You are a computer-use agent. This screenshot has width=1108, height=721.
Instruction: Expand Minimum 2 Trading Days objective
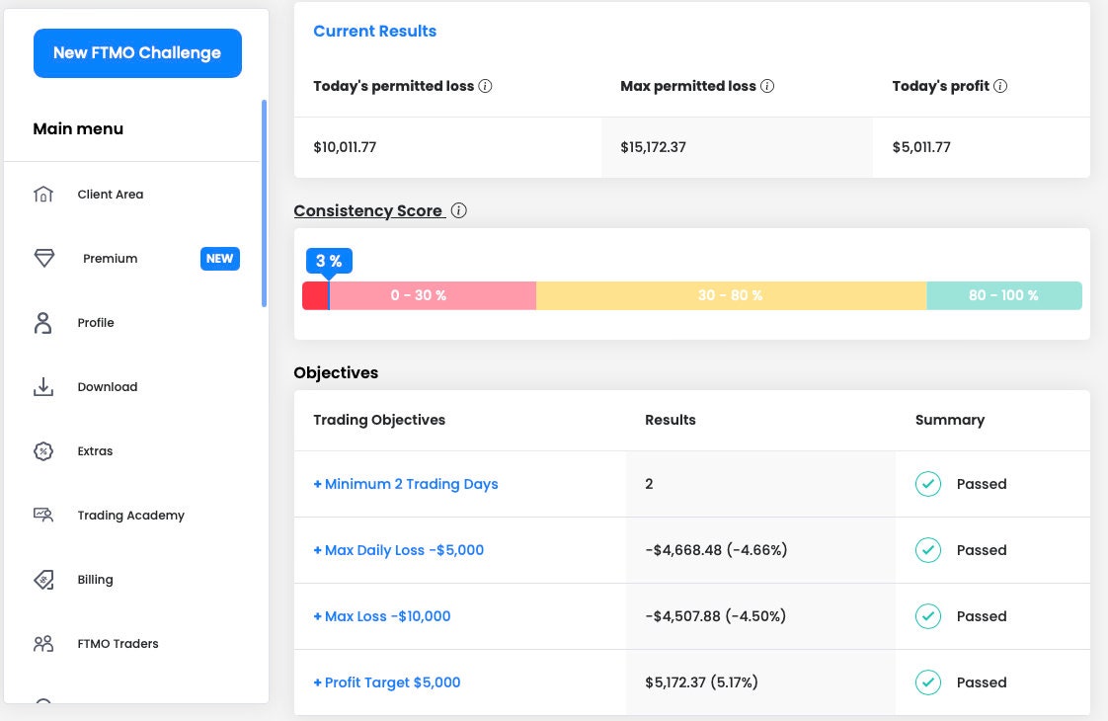tap(406, 484)
